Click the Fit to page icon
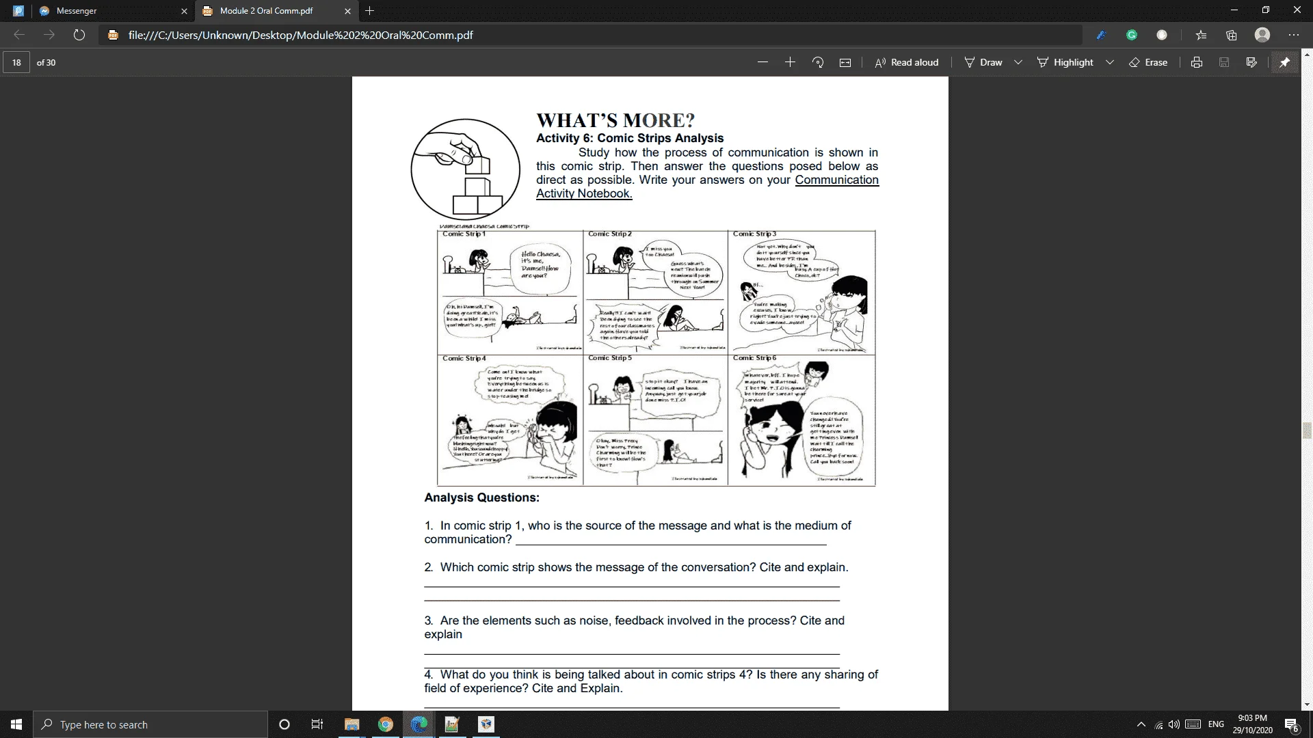 coord(845,62)
